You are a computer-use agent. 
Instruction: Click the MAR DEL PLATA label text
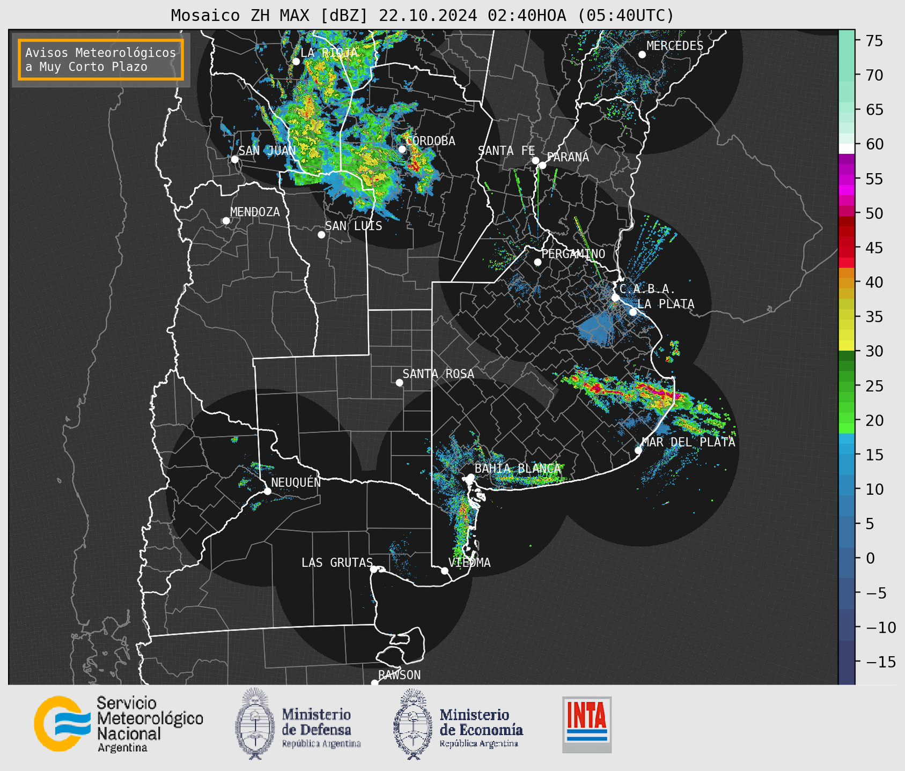(x=688, y=442)
